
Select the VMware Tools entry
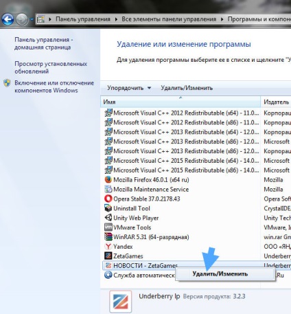(x=132, y=227)
